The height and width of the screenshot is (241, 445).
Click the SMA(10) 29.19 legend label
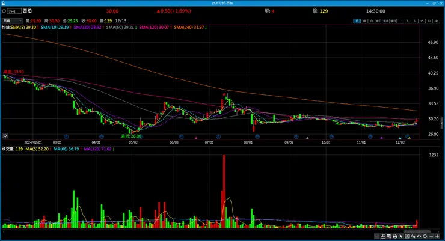click(x=55, y=27)
